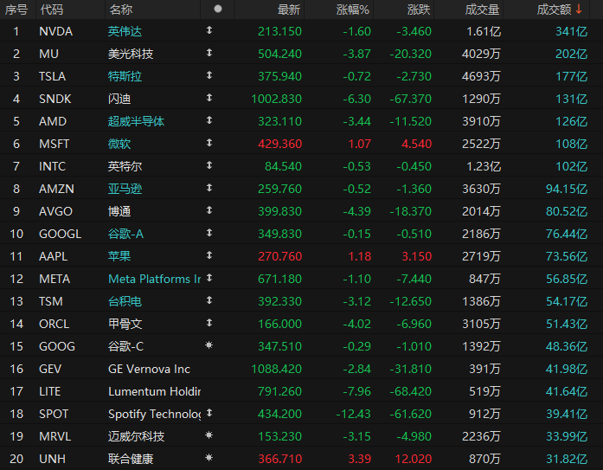
Task: Select the MU ticker code
Action: click(x=48, y=54)
